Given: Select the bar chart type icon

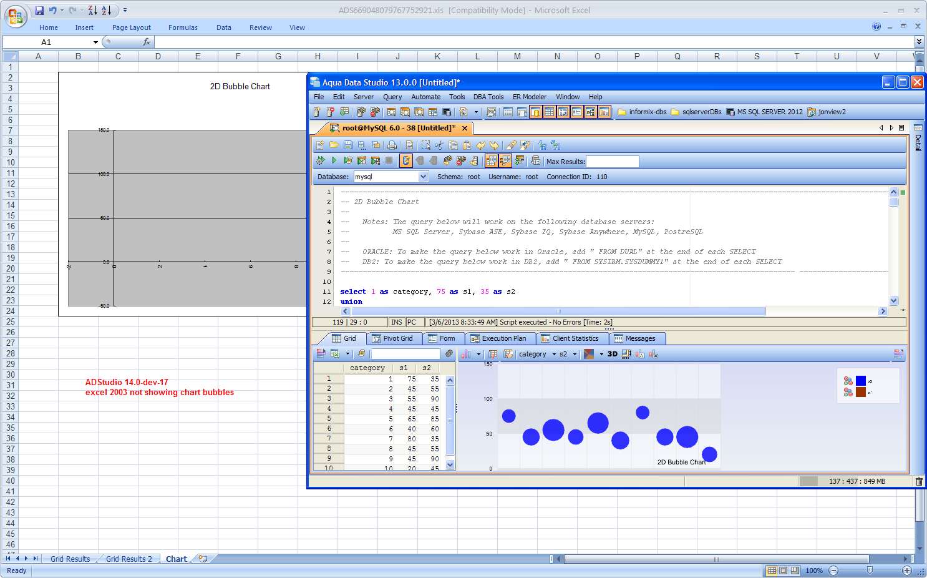Looking at the screenshot, I should (x=466, y=354).
